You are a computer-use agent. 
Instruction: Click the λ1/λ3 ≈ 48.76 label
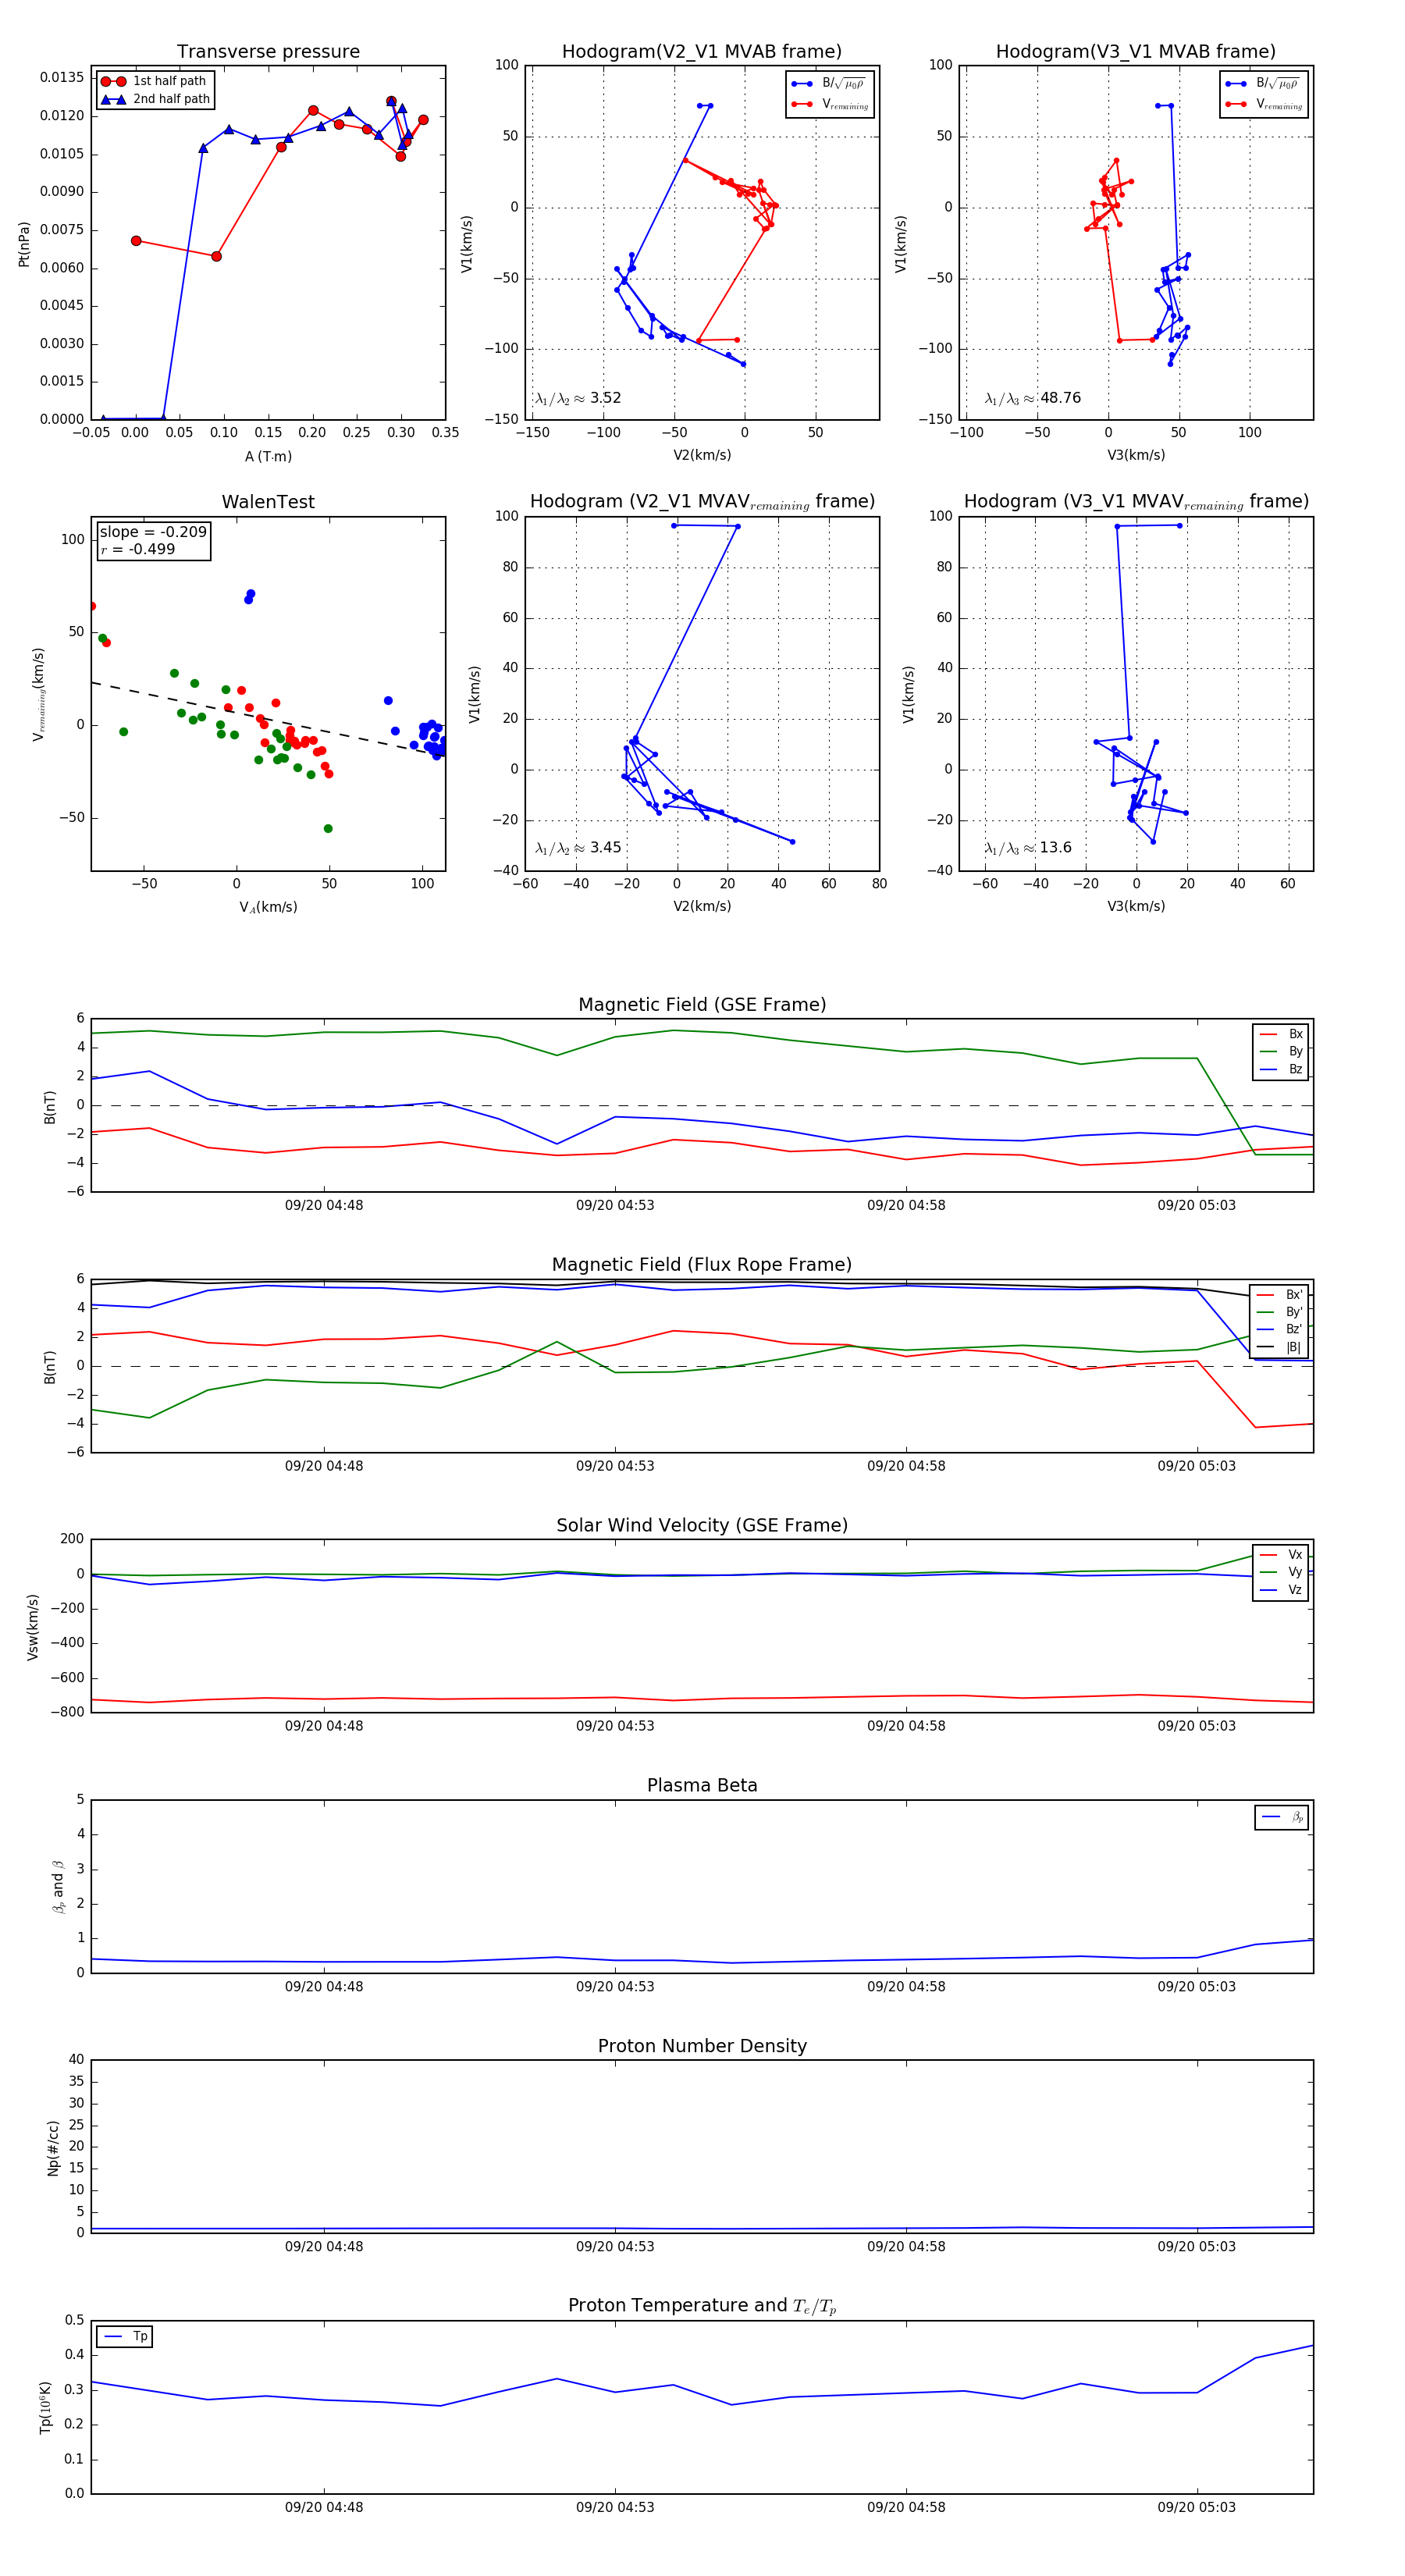click(1032, 398)
